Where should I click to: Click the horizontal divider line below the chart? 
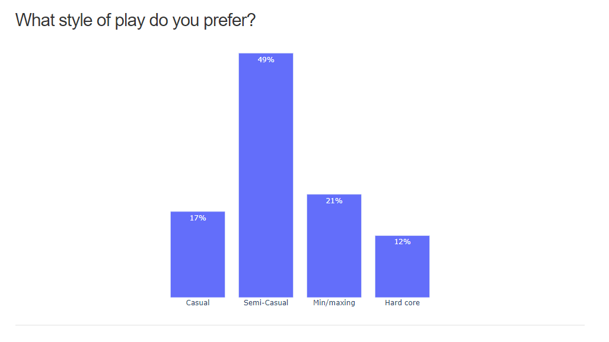coord(300,325)
